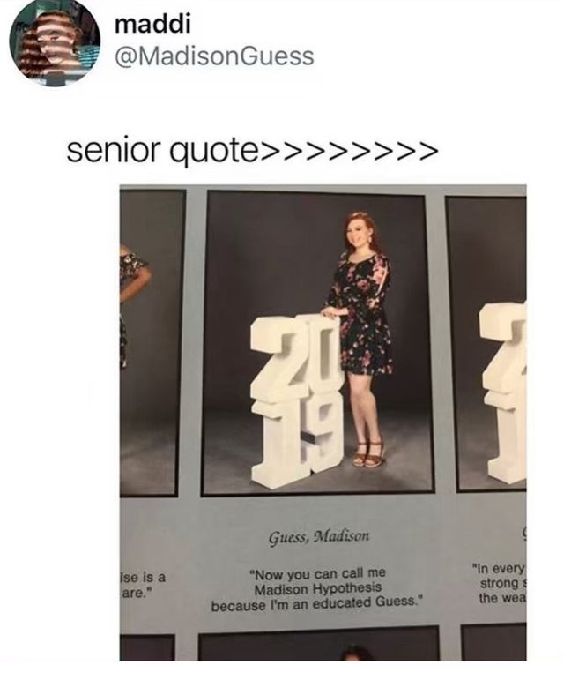
Task: Click the line Now you can call me
Action: 317,574
